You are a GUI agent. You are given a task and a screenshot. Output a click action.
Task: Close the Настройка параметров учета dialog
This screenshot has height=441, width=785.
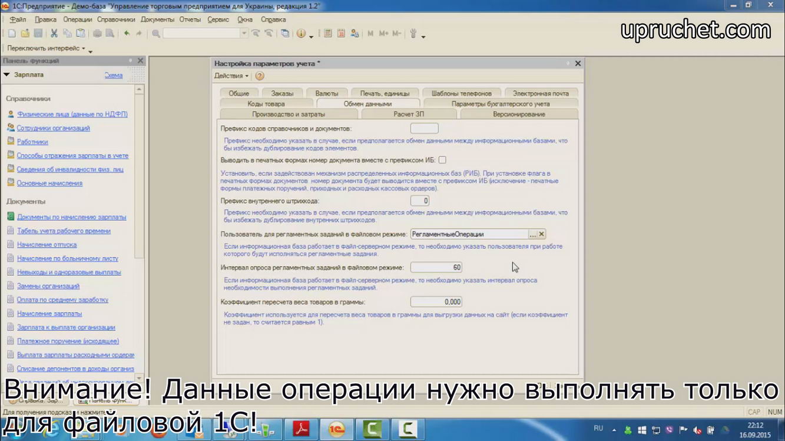578,63
